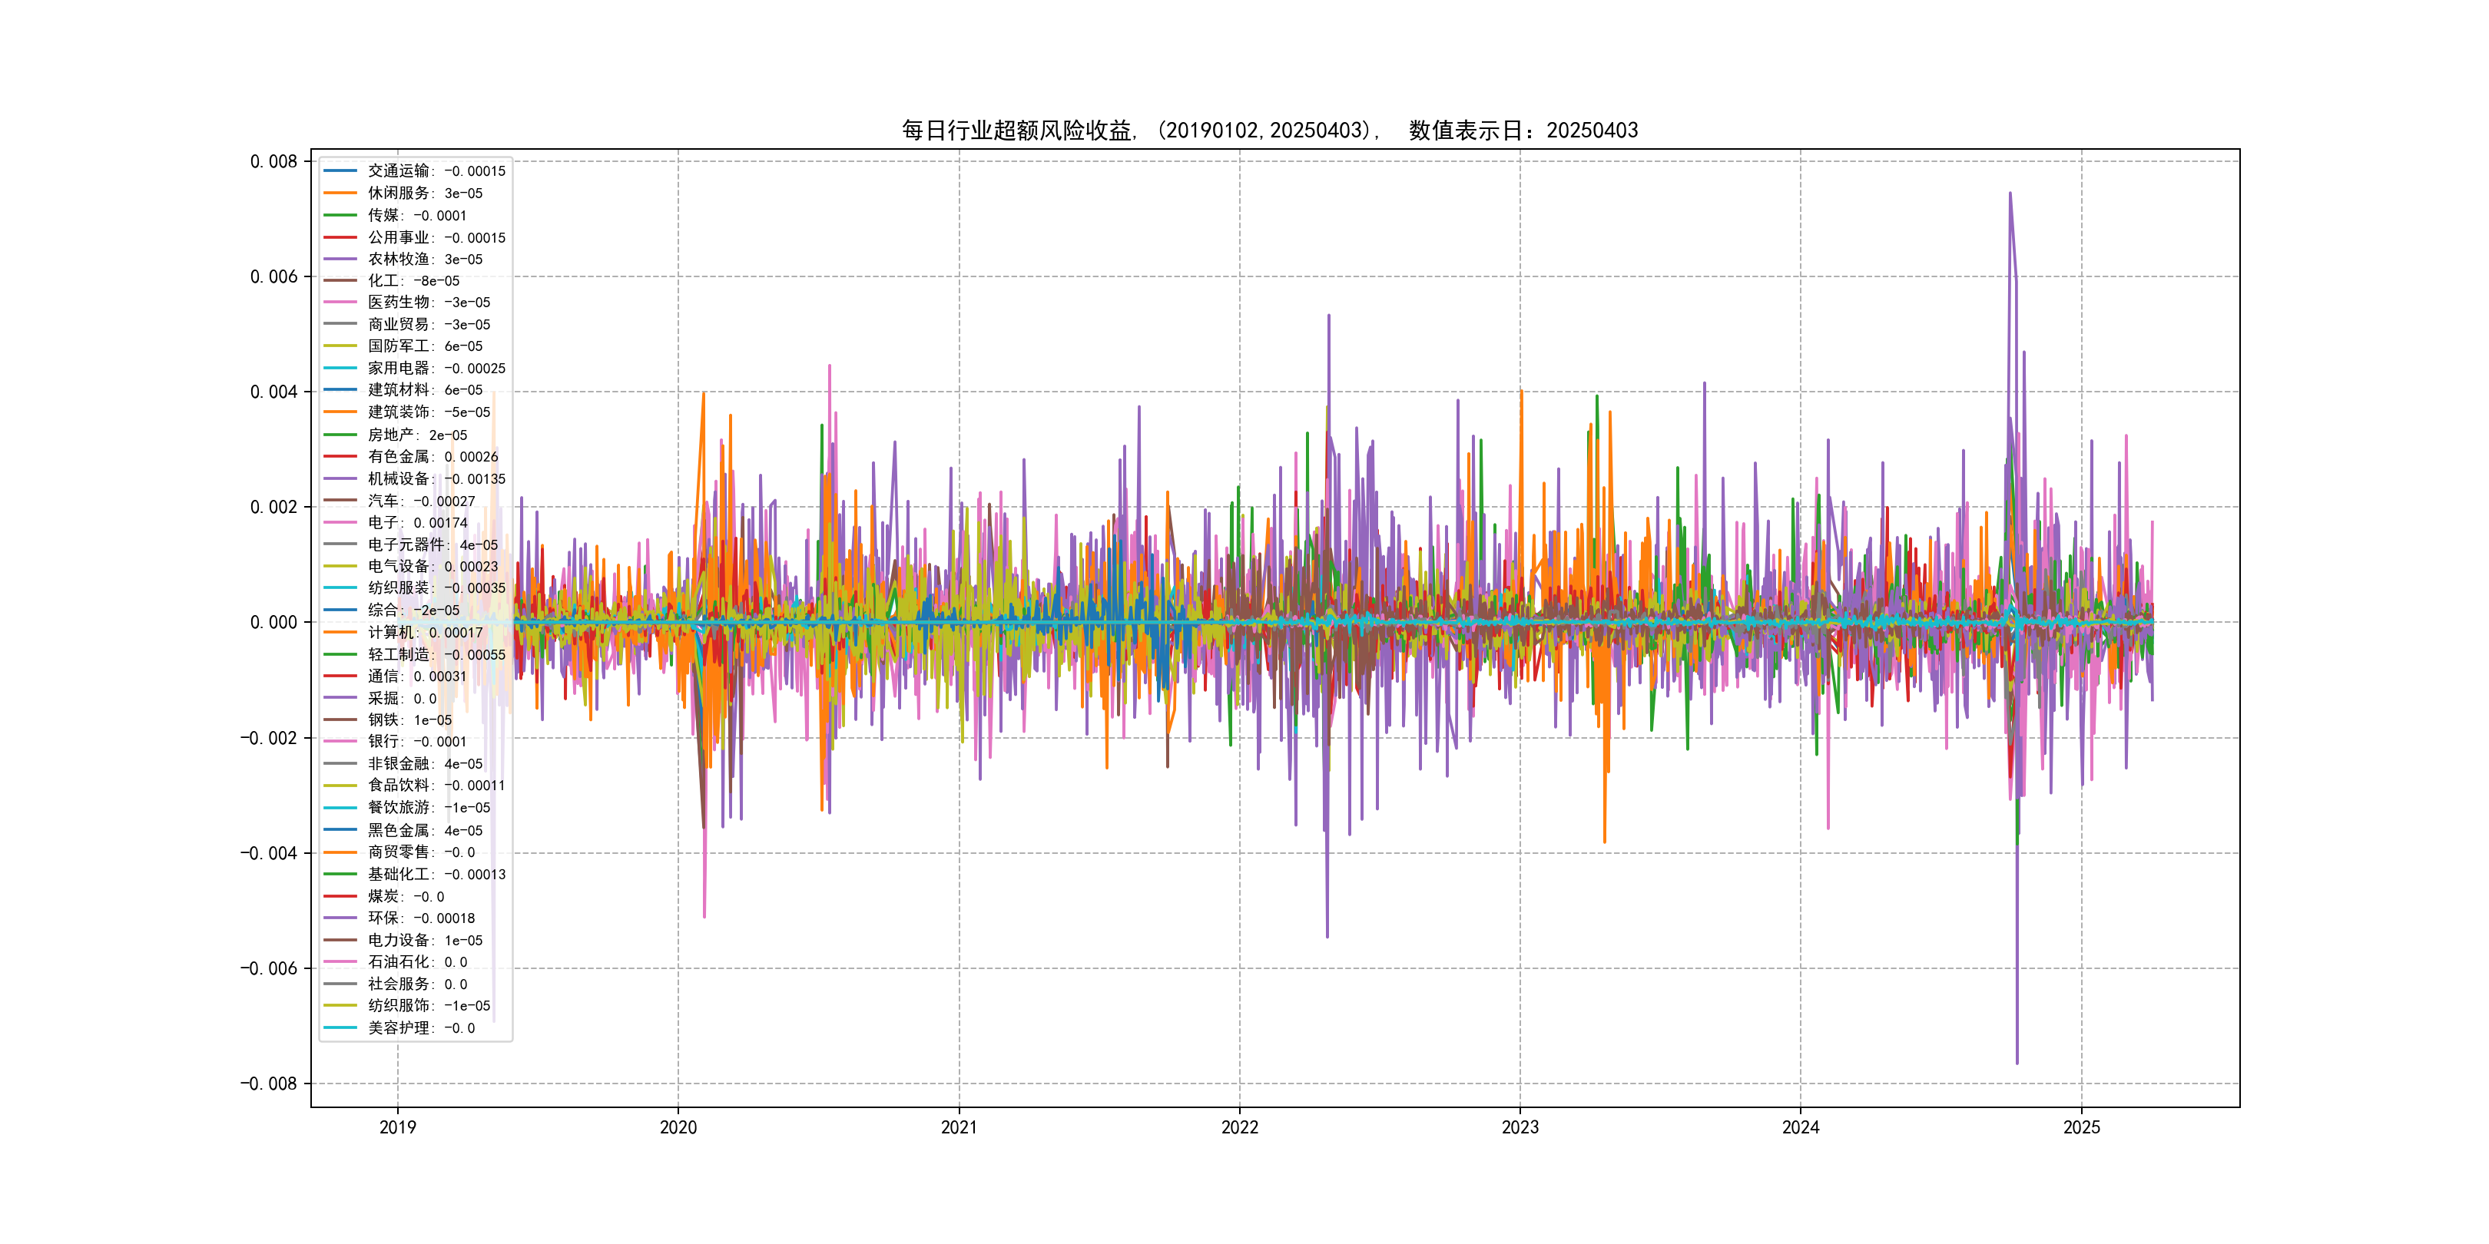Click the 2022 x-axis tick label
2489x1244 pixels.
[1240, 1127]
